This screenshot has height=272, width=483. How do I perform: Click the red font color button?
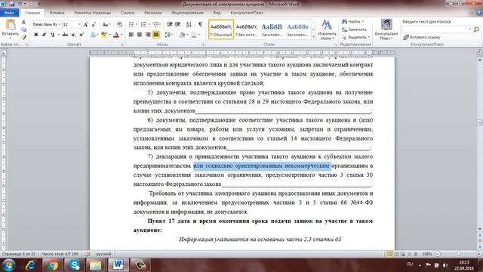(116, 35)
